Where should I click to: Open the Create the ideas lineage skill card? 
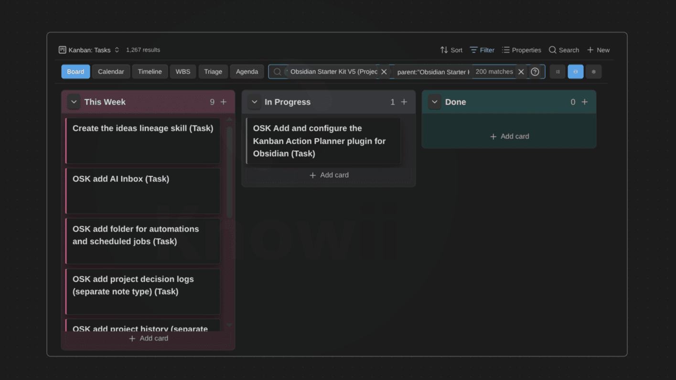tap(143, 141)
